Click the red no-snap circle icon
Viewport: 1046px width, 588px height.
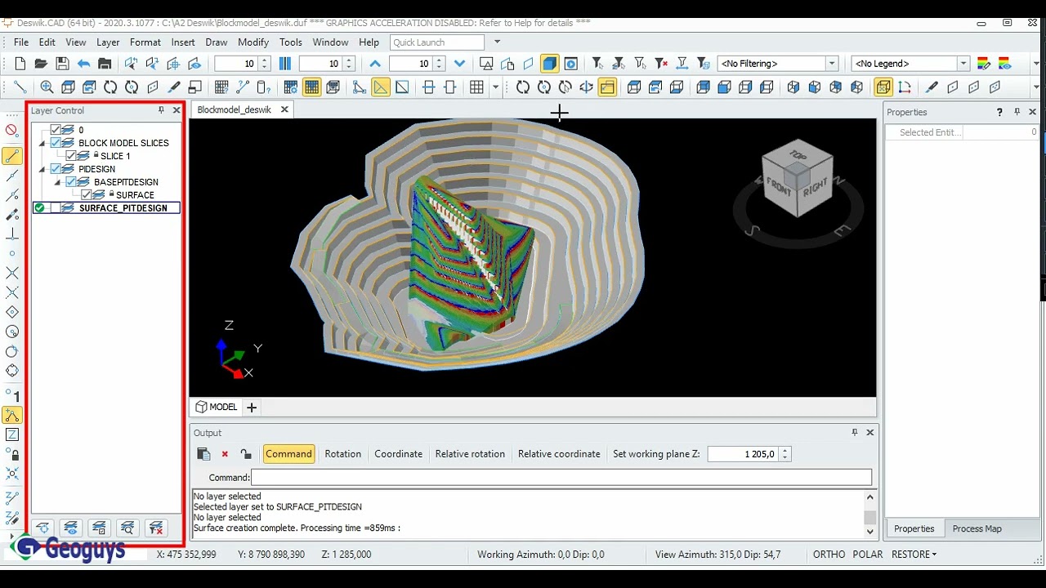point(11,130)
